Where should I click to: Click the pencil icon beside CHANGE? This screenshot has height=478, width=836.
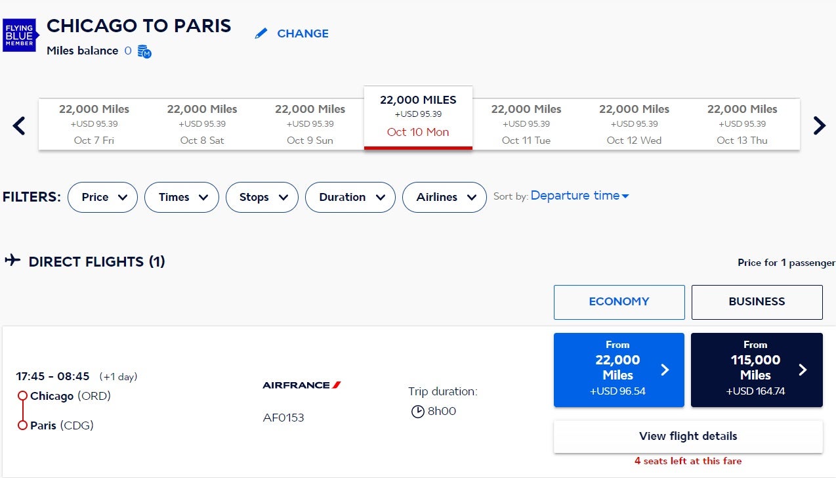pyautogui.click(x=261, y=33)
